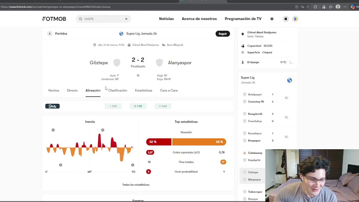Click the final goal marker near TC
This screenshot has width=359, height=202.
click(133, 165)
